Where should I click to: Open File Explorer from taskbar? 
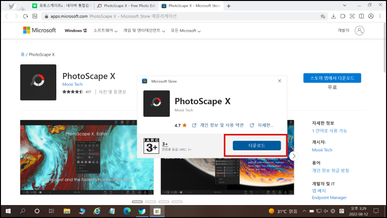(x=67, y=211)
